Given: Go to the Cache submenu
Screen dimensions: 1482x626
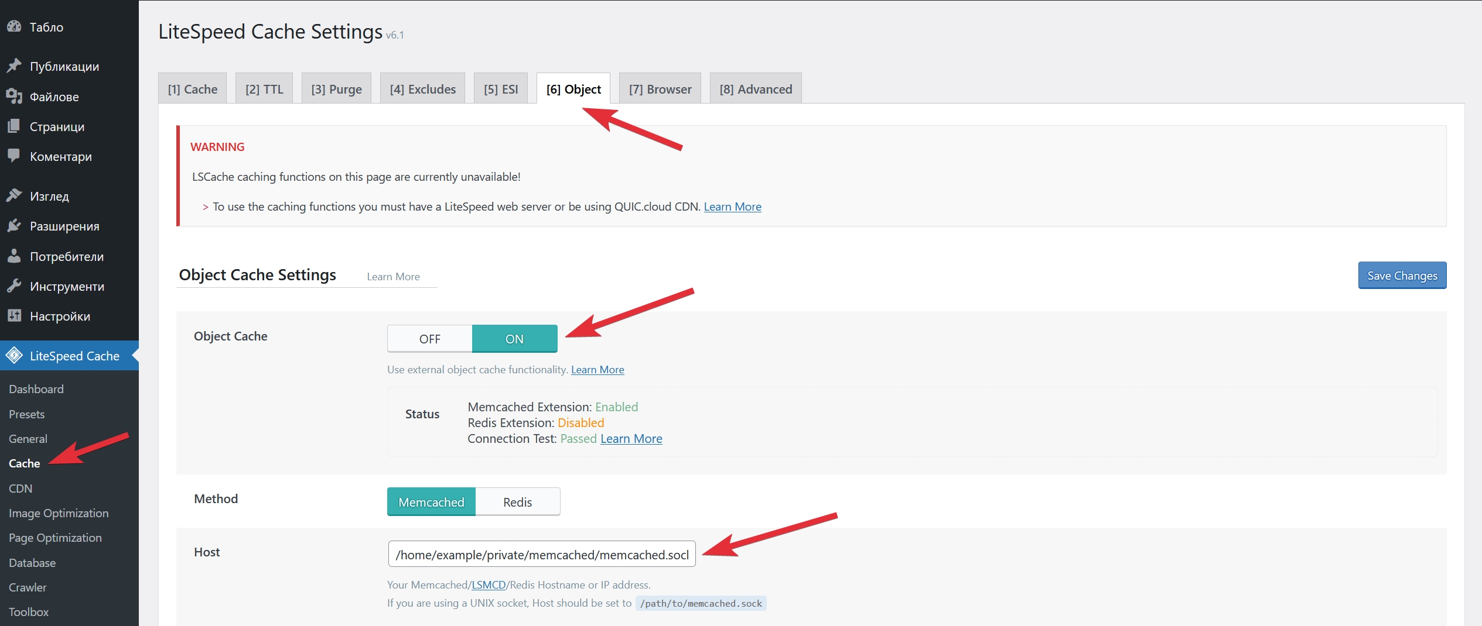Looking at the screenshot, I should (x=25, y=463).
